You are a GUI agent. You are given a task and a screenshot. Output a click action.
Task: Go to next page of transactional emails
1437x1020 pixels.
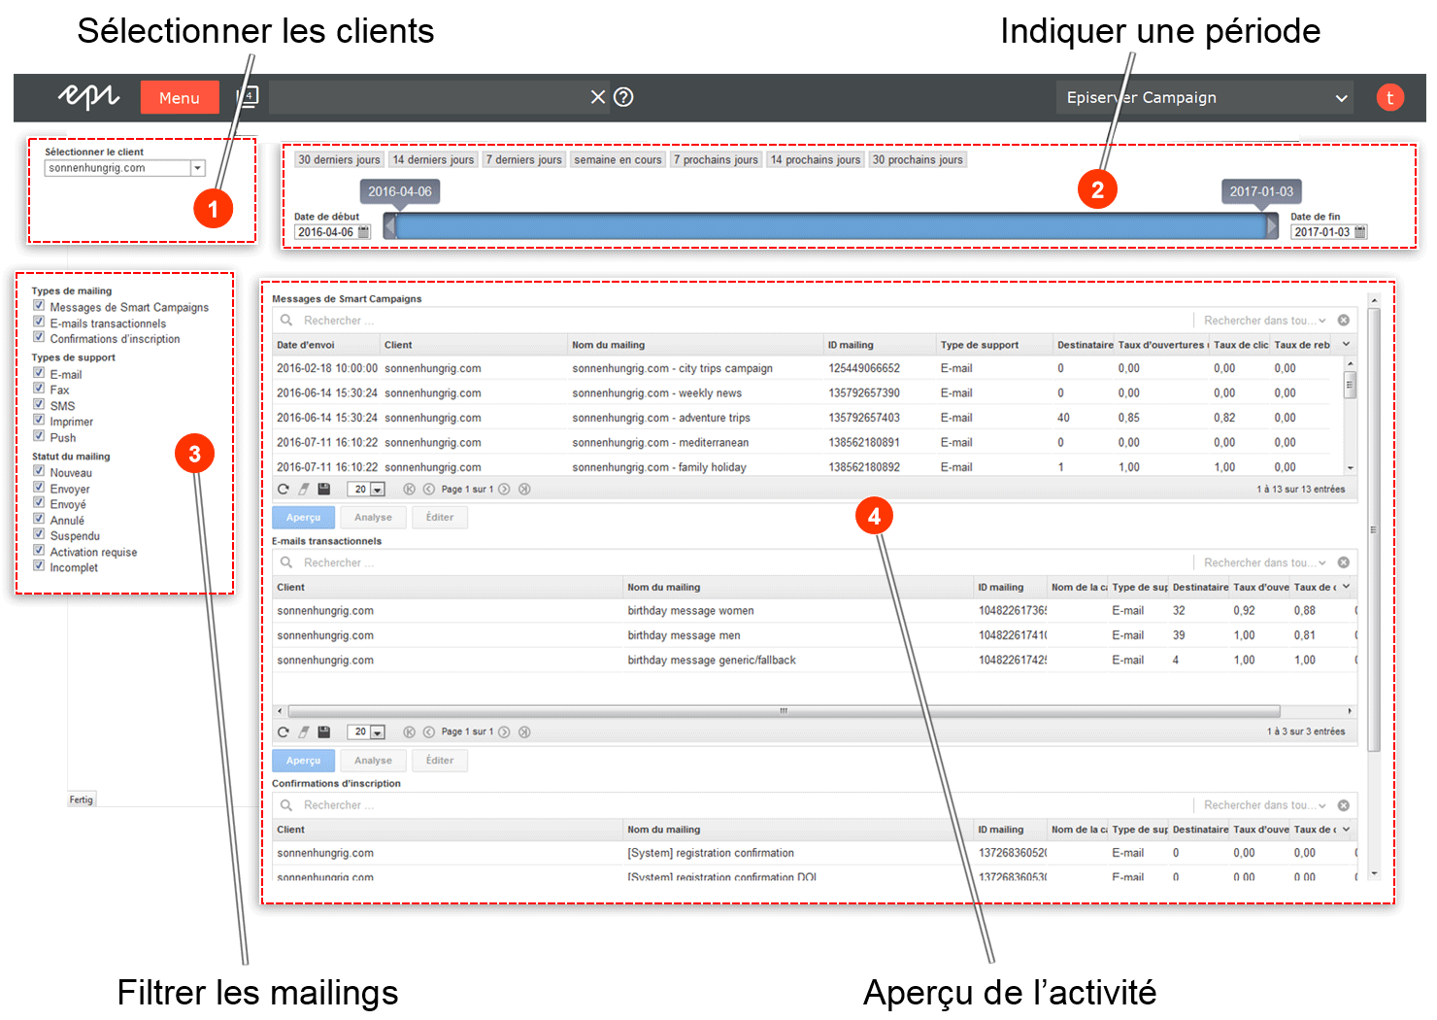click(x=504, y=732)
